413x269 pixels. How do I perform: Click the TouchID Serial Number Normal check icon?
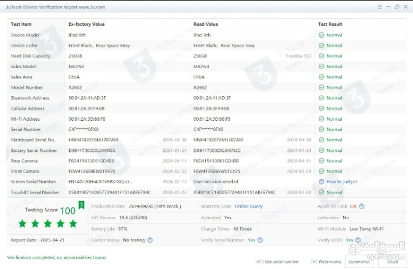click(321, 192)
